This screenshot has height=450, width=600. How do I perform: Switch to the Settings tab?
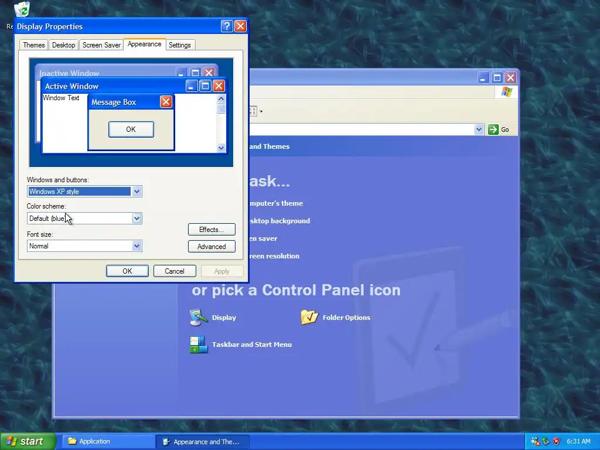pyautogui.click(x=180, y=45)
